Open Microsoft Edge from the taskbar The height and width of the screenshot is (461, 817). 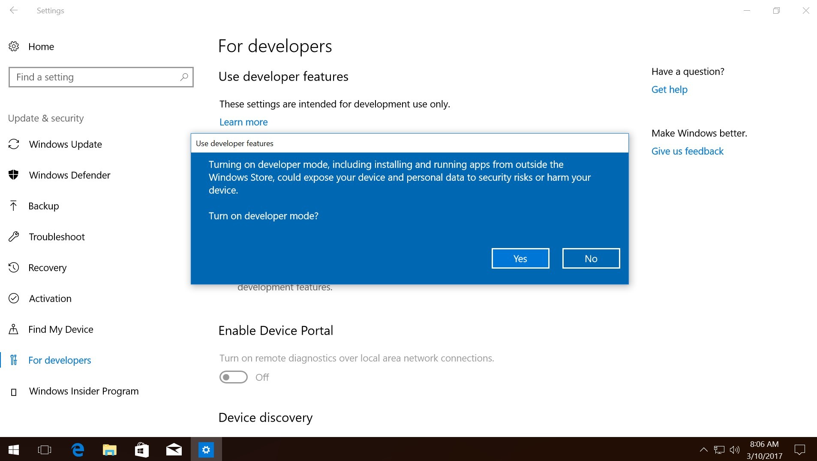point(78,449)
